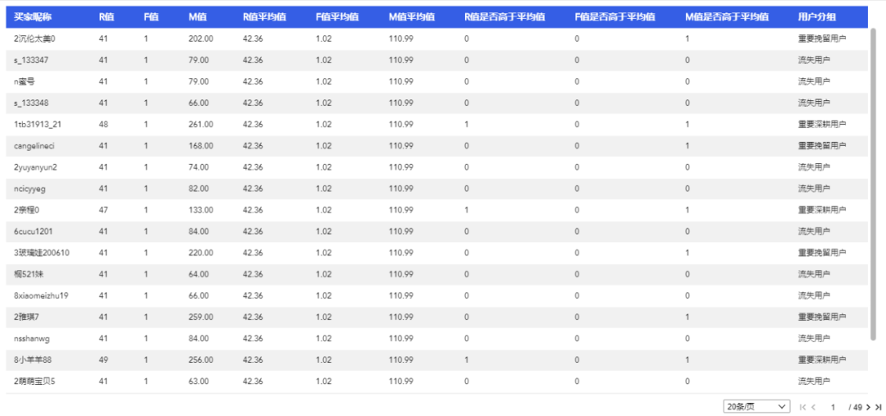Click the F值 column header
The height and width of the screenshot is (416, 886).
click(151, 17)
